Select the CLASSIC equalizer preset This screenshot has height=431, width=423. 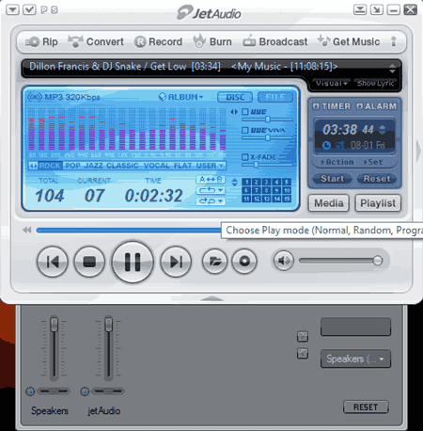pos(122,166)
